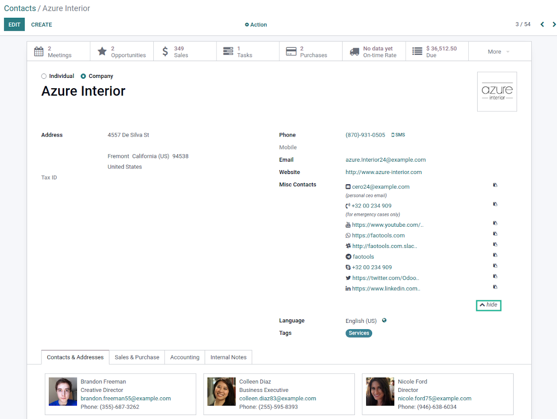
Task: Click the SMS icon next to phone
Action: (x=398, y=135)
